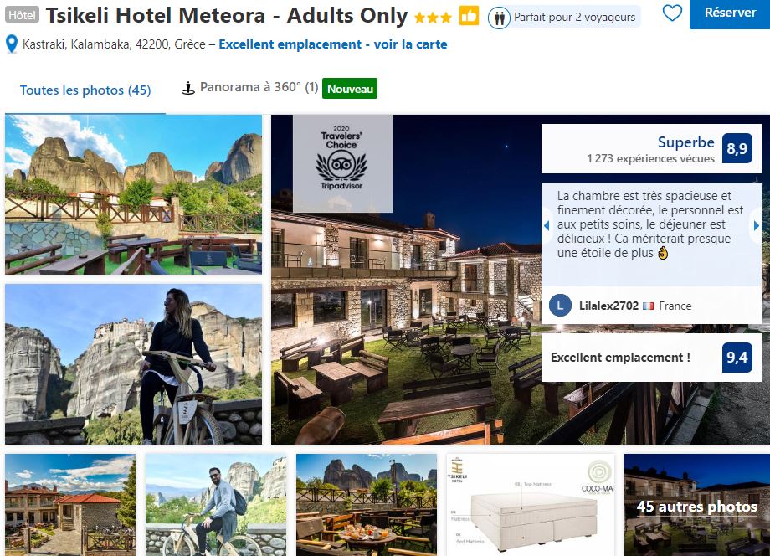Click the two travelers icon

click(x=499, y=18)
